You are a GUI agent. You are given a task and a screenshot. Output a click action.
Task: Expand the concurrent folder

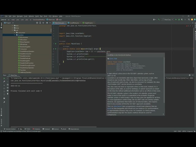(x=14, y=33)
